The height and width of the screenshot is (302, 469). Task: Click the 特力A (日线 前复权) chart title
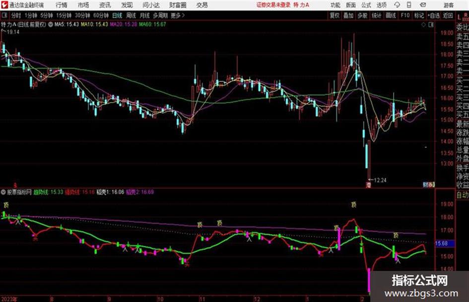coord(24,24)
